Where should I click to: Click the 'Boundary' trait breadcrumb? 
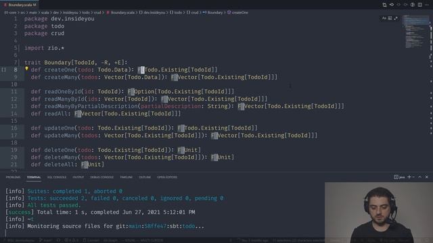click(212, 12)
